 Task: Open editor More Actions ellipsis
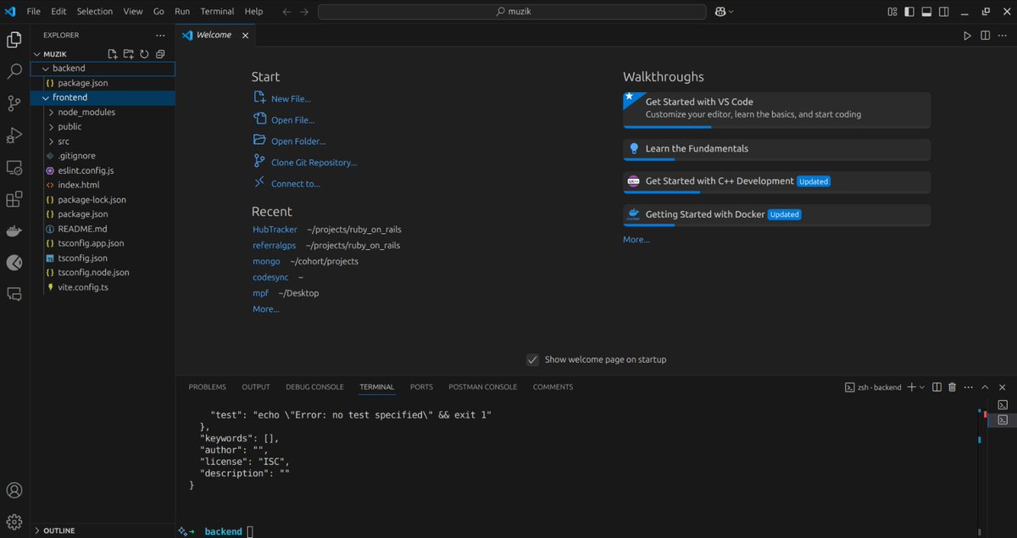point(1003,36)
